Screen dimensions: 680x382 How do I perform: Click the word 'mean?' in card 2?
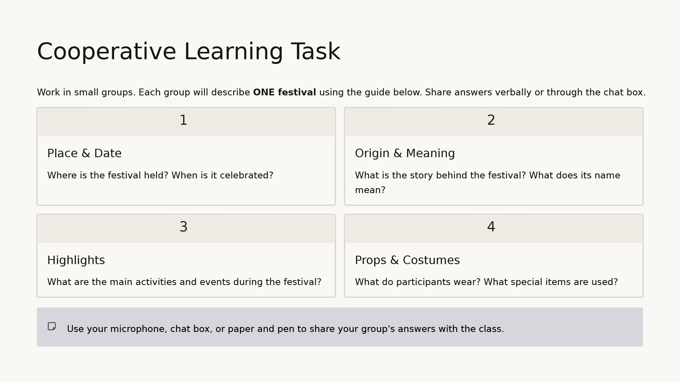point(370,190)
